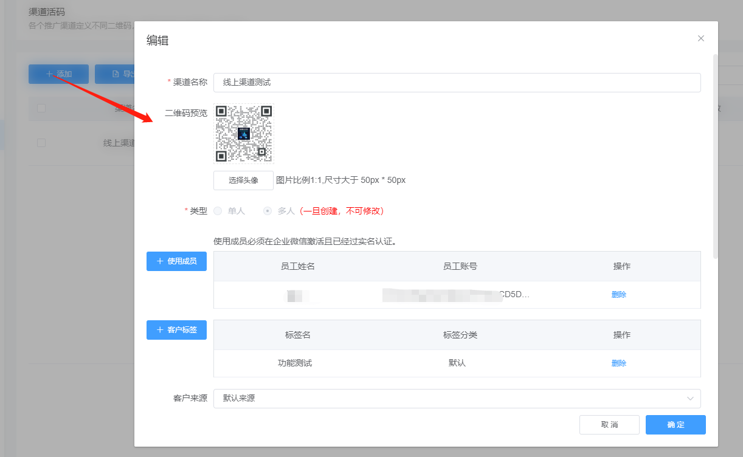
Task: Click the 客户来源 dropdown arrow icon
Action: pos(691,399)
